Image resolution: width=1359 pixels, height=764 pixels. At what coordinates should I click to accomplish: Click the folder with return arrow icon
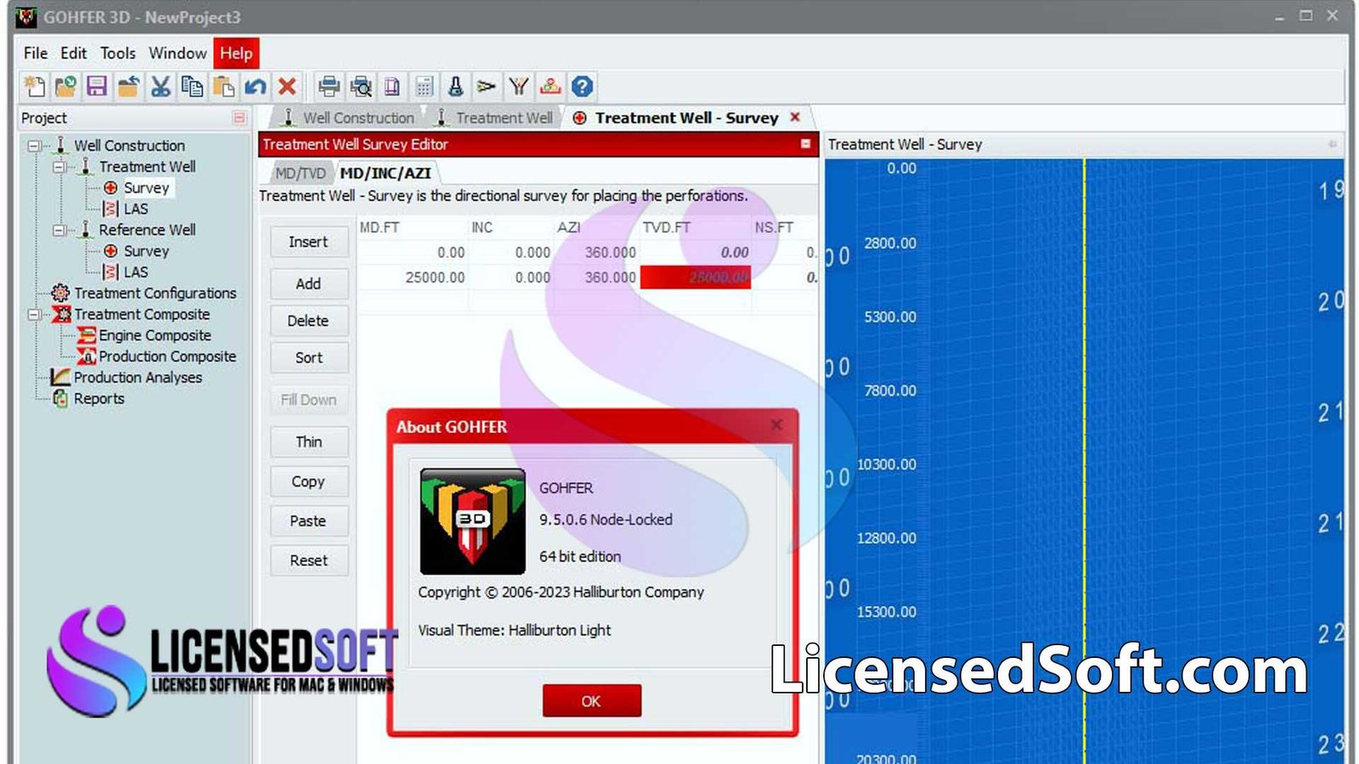click(x=128, y=86)
